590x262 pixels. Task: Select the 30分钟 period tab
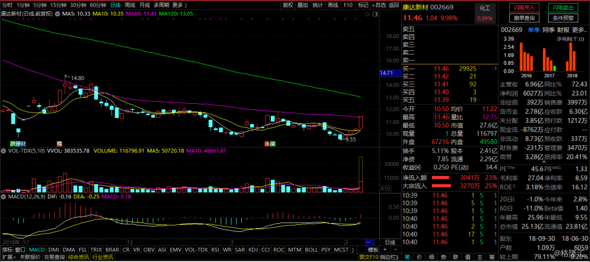tap(78, 5)
